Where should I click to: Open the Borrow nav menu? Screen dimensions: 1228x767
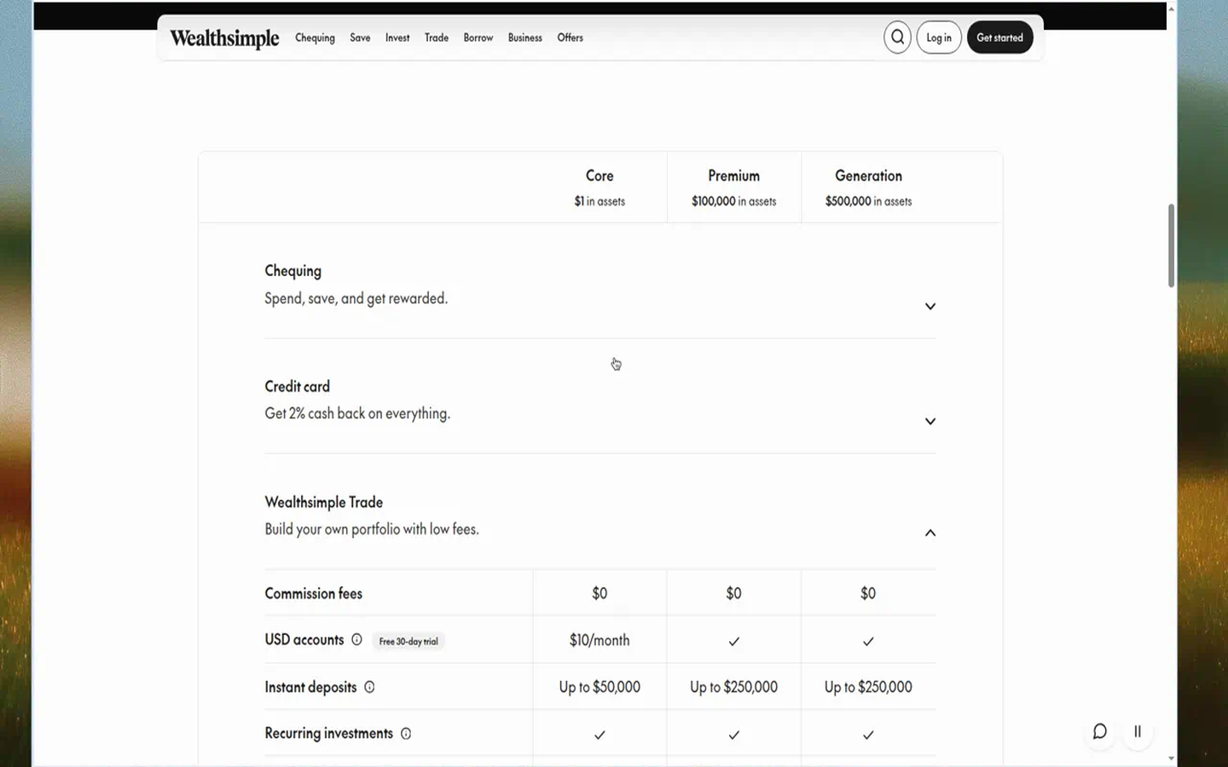pos(478,37)
